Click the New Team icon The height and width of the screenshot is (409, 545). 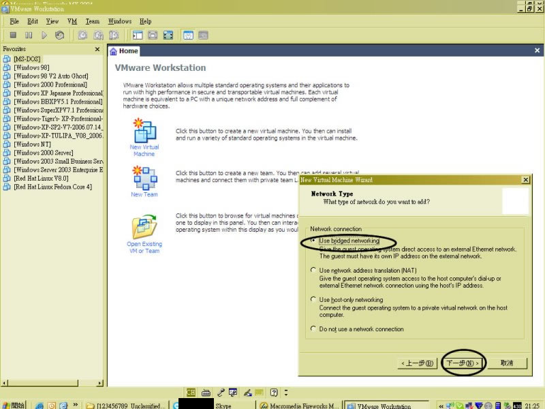[145, 178]
